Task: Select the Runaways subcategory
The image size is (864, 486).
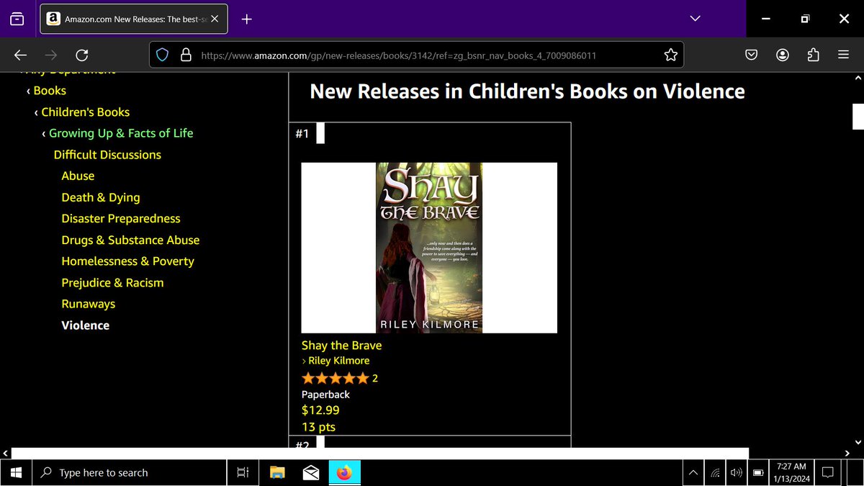Action: [89, 304]
